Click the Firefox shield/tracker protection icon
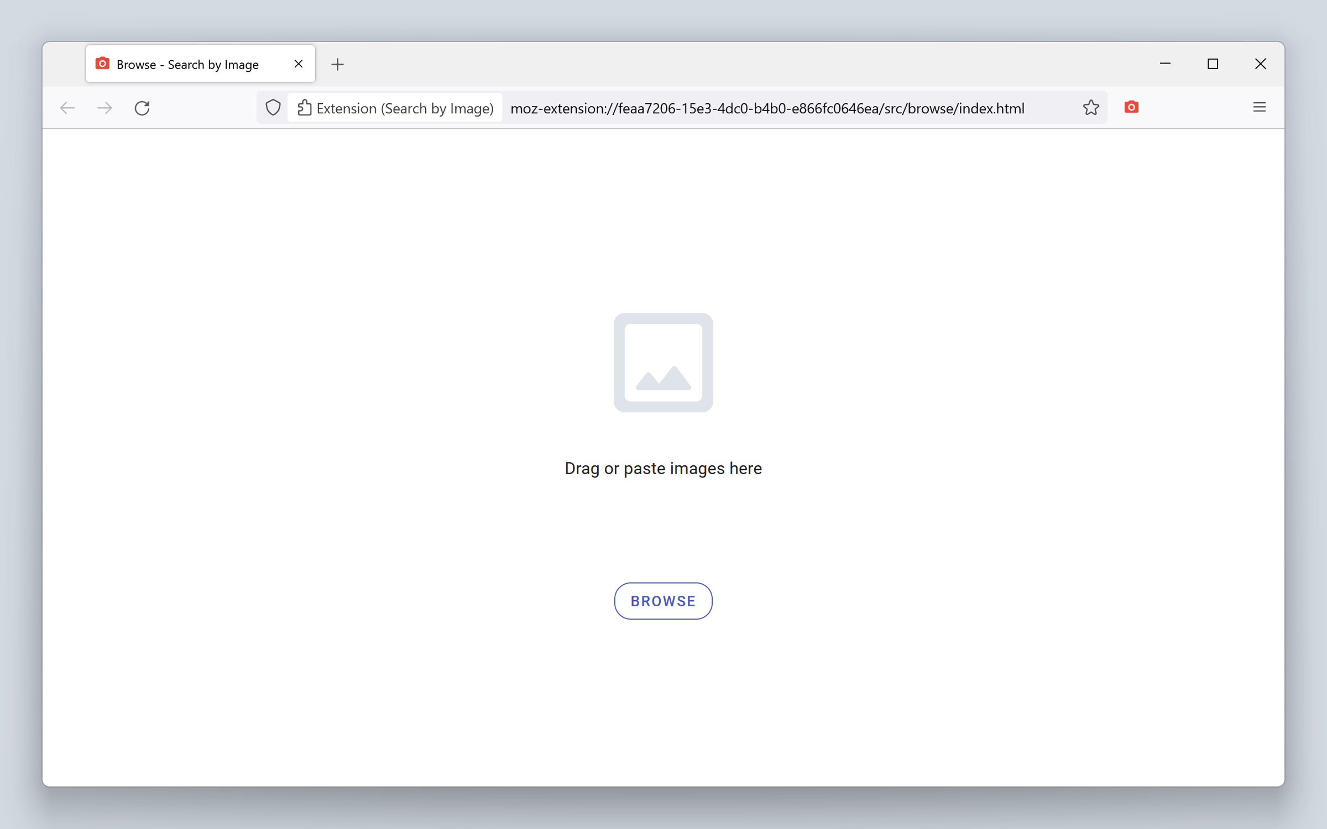The image size is (1327, 829). click(273, 107)
